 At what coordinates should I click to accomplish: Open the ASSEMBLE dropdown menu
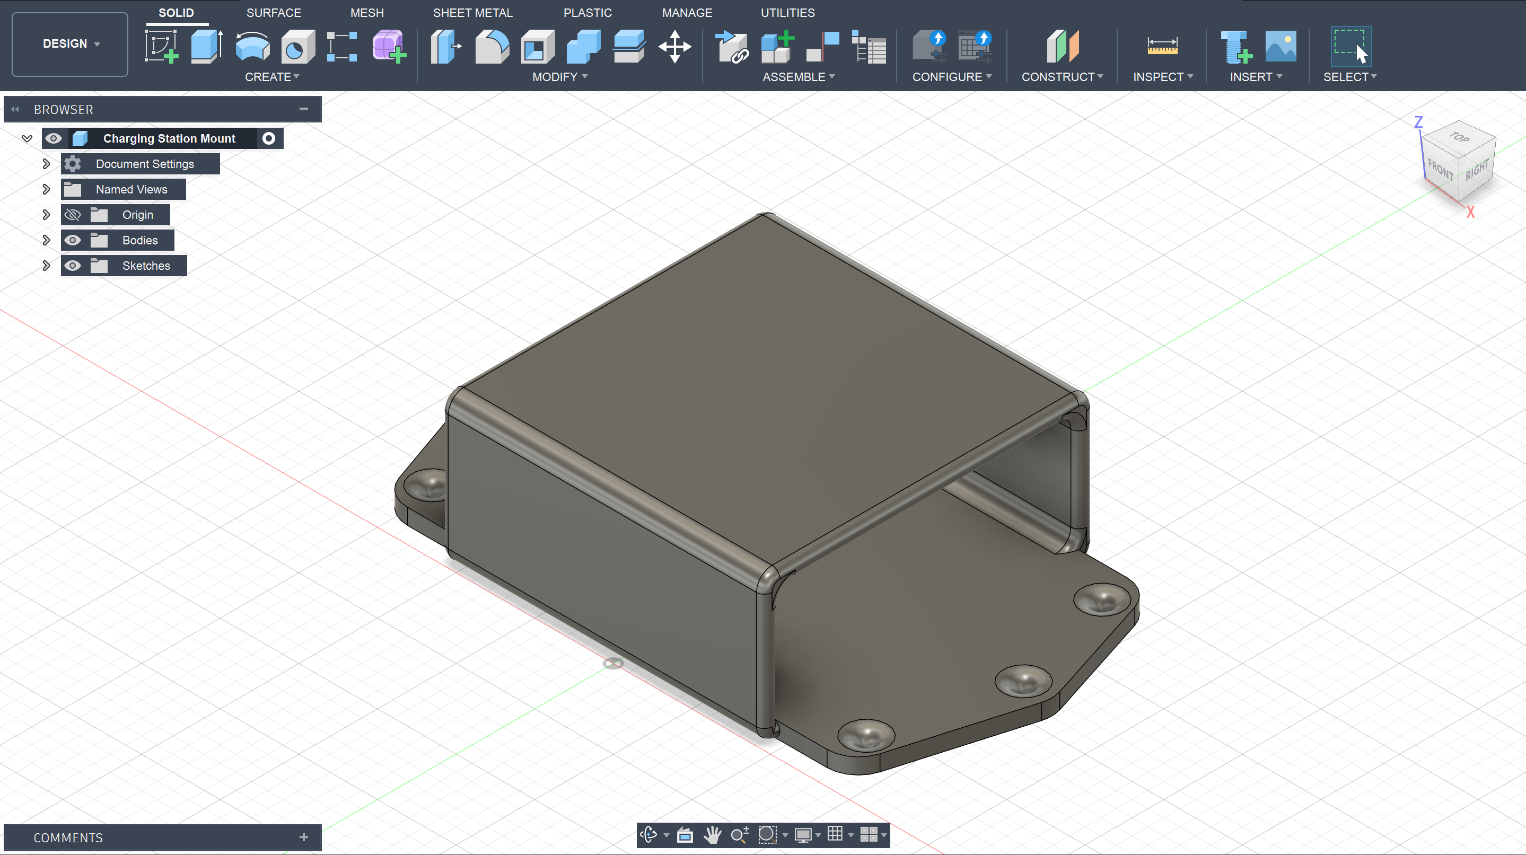tap(799, 77)
